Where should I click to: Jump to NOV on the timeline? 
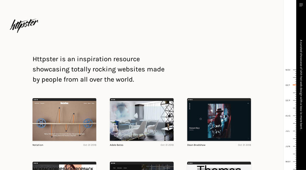[x=288, y=70]
